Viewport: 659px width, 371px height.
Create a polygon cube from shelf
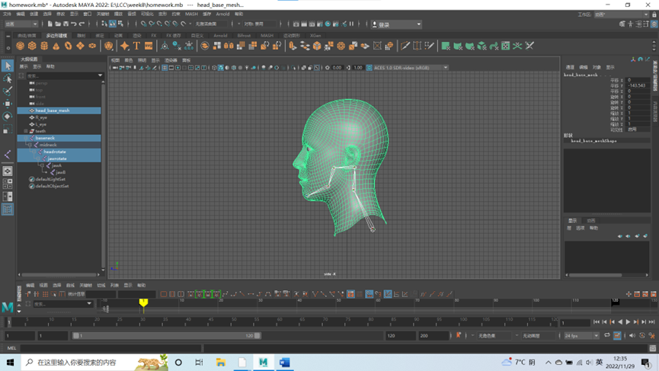click(32, 46)
